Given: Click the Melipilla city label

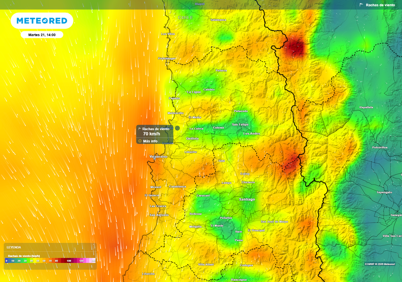Looking at the screenshot, I should [196, 227].
